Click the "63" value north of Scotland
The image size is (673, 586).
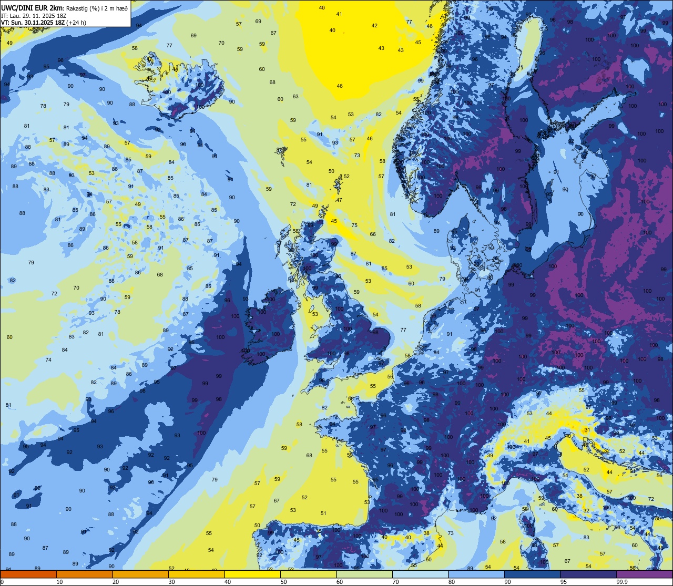pos(295,96)
